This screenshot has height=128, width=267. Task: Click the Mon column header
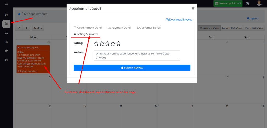point(33,37)
